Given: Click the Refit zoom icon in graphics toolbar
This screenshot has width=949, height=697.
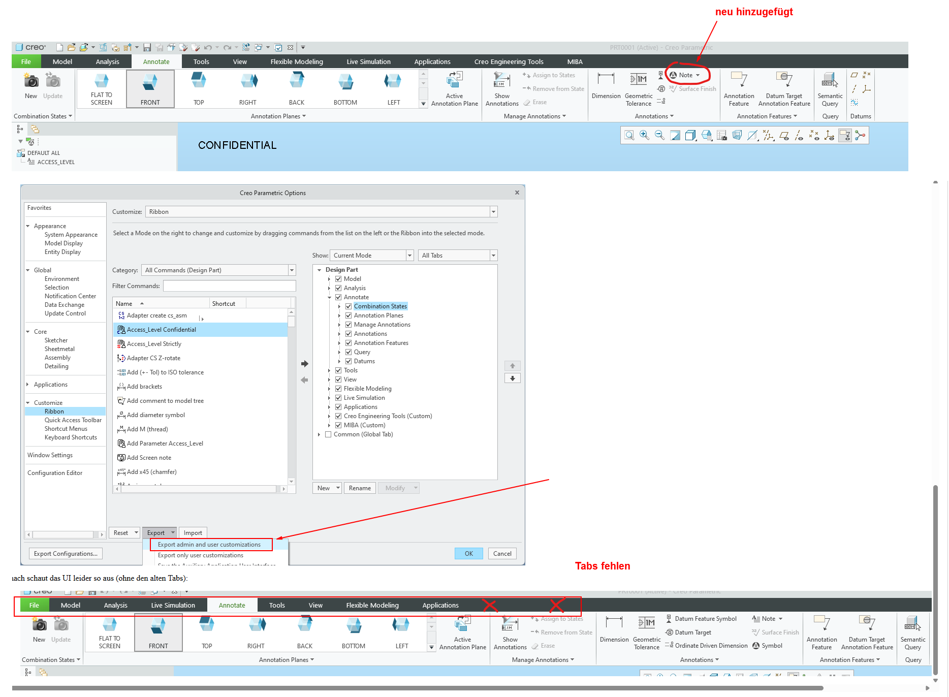Looking at the screenshot, I should click(629, 136).
